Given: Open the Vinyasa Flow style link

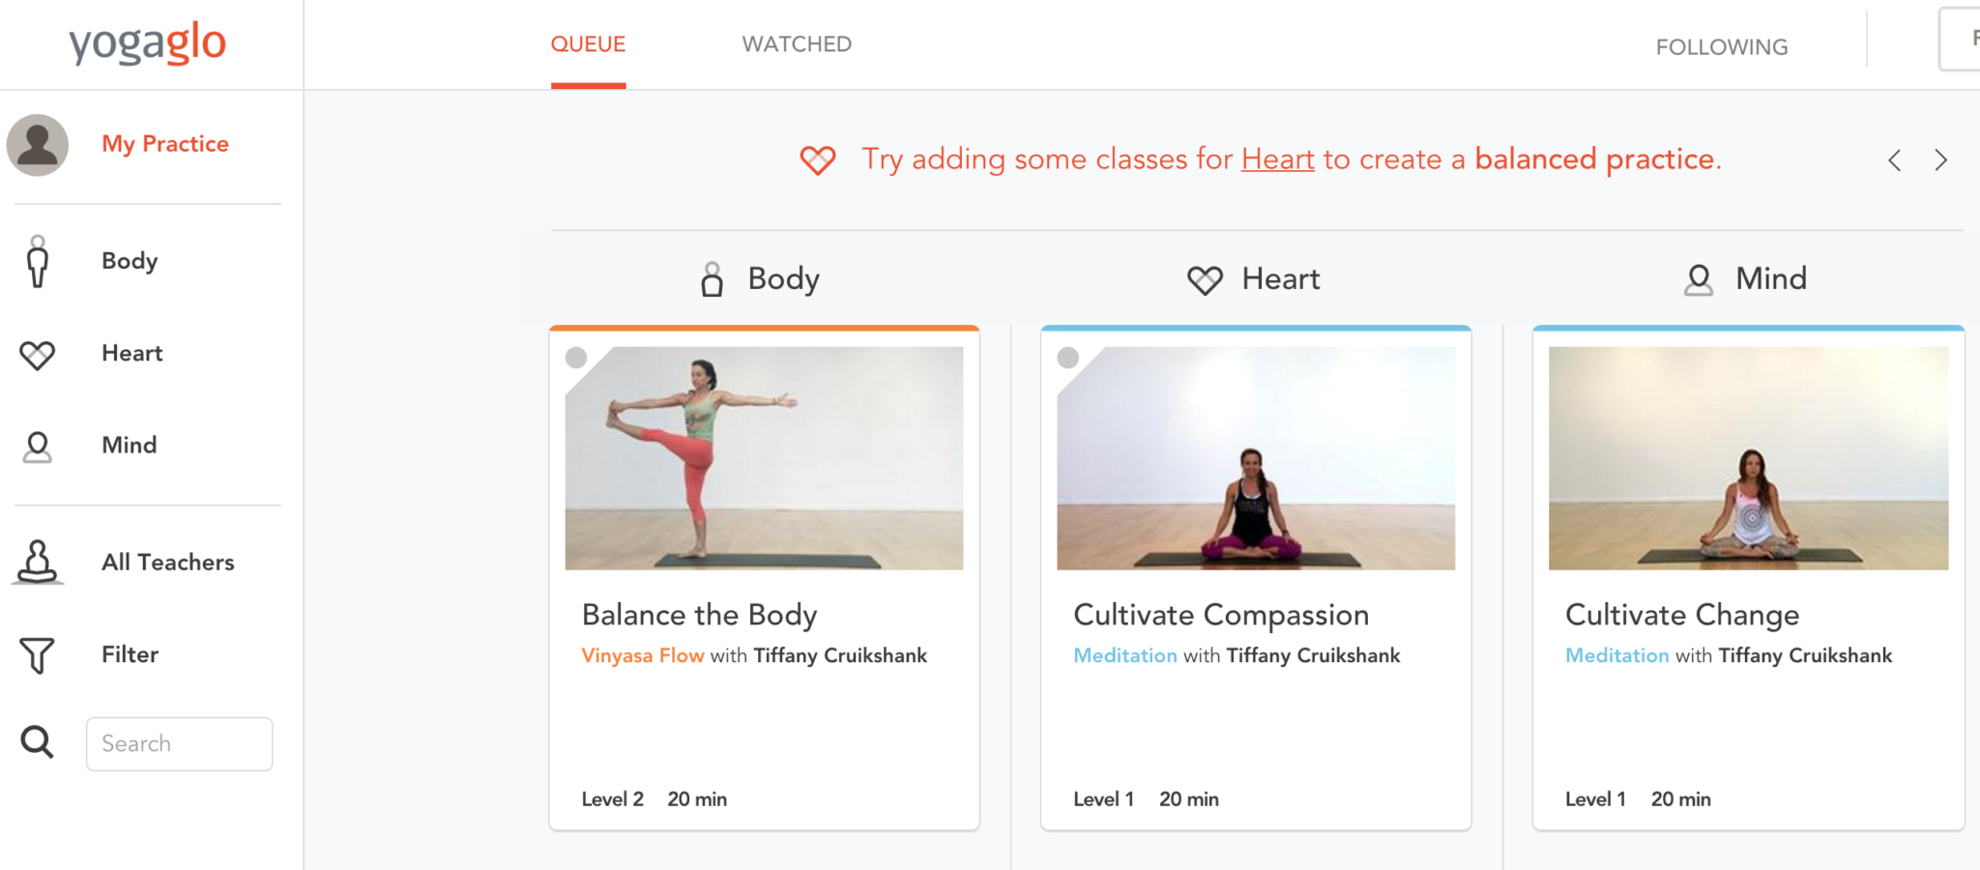Looking at the screenshot, I should point(642,655).
